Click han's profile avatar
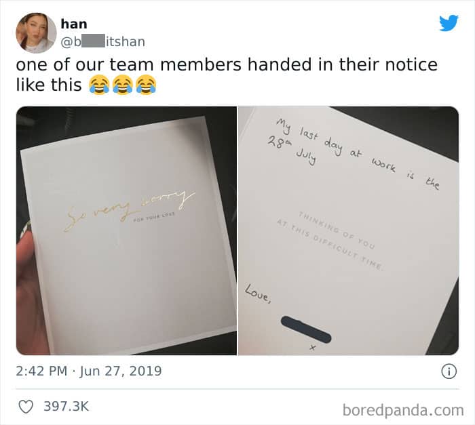The image size is (475, 425). point(36,33)
